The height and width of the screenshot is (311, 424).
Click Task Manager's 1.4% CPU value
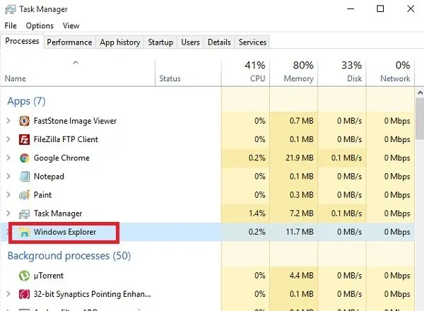pos(257,213)
